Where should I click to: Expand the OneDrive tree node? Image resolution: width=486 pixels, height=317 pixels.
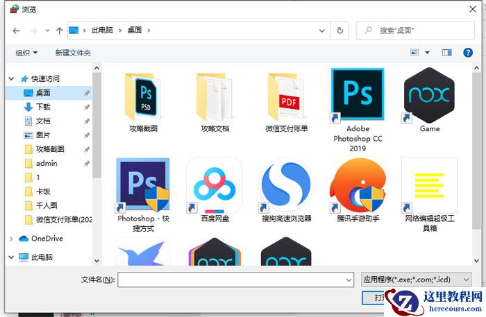point(11,239)
